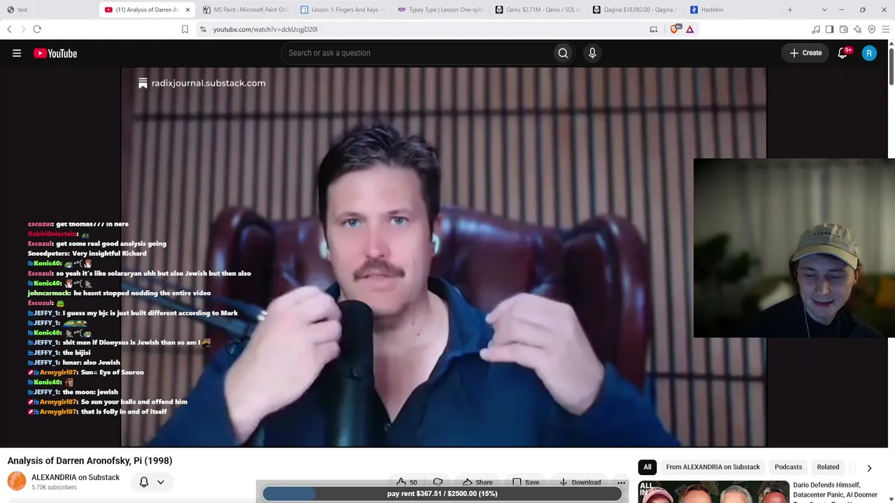The height and width of the screenshot is (503, 895).
Task: Click the Create button
Action: pyautogui.click(x=805, y=53)
